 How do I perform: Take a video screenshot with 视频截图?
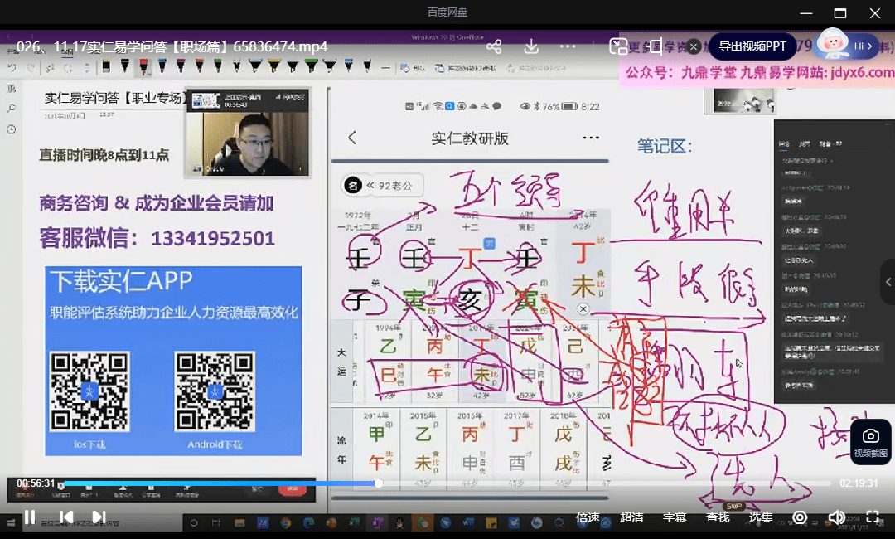[x=870, y=442]
